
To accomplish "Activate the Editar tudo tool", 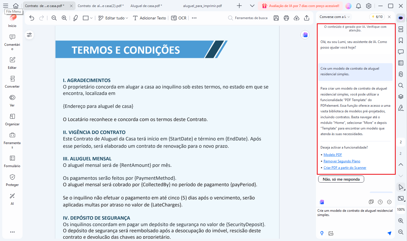I will [110, 18].
